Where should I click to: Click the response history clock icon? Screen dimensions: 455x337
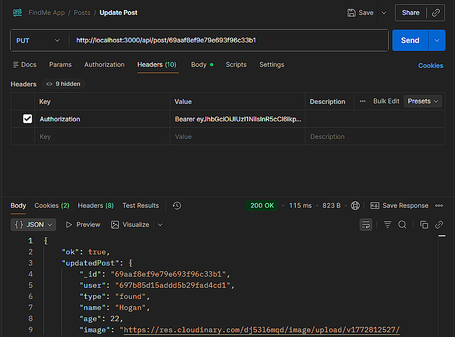coord(177,206)
